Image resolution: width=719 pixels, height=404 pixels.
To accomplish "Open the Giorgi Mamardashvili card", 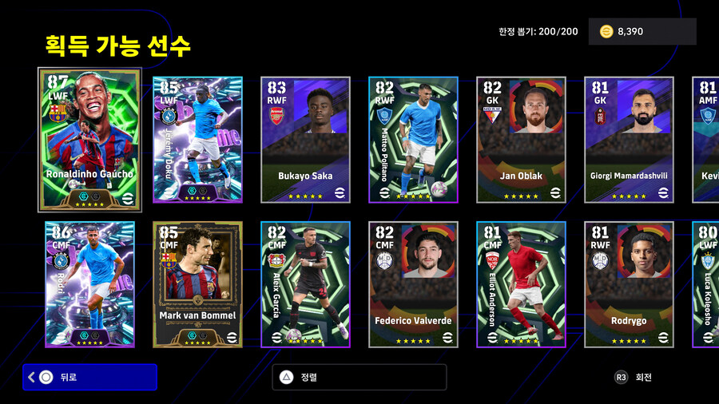I will pos(629,140).
